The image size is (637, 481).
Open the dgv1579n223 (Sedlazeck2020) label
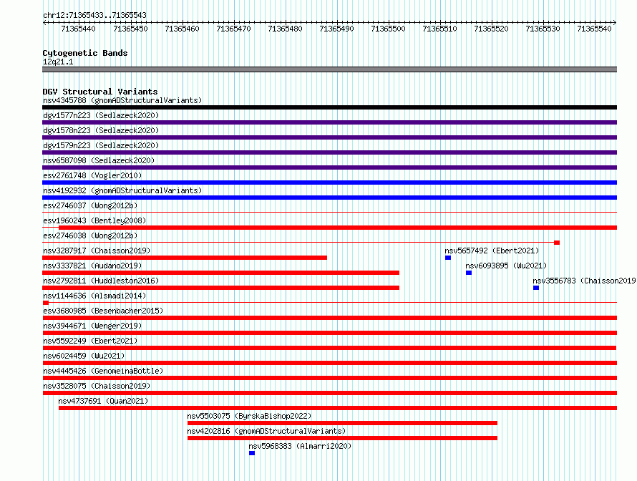[101, 145]
